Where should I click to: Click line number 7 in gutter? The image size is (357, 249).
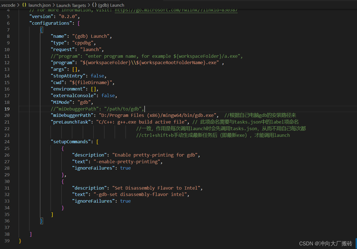click(x=8, y=30)
